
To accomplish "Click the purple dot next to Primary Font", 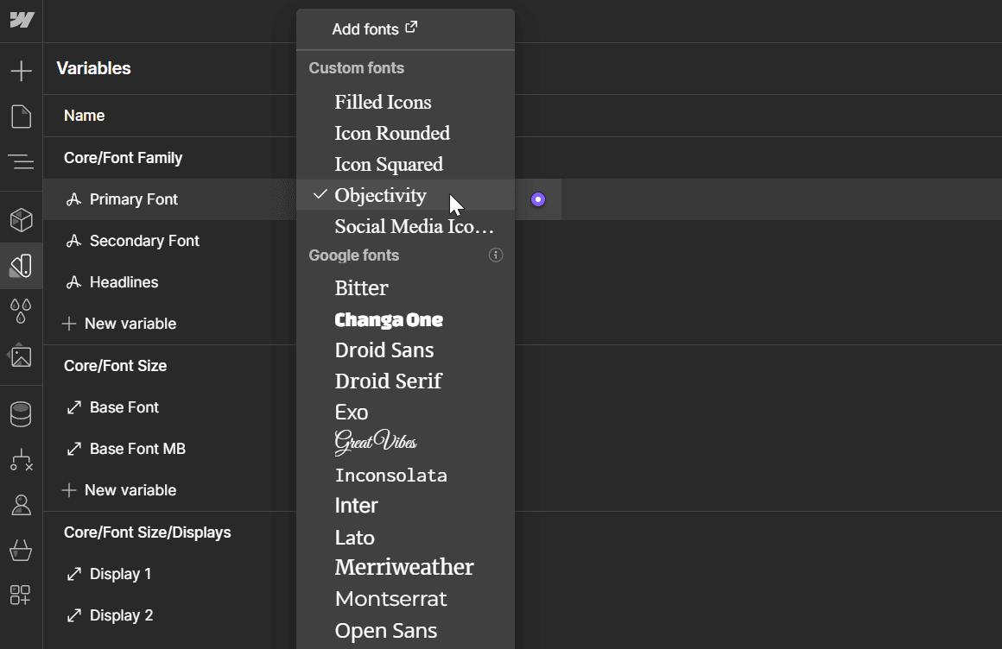I will pyautogui.click(x=538, y=199).
